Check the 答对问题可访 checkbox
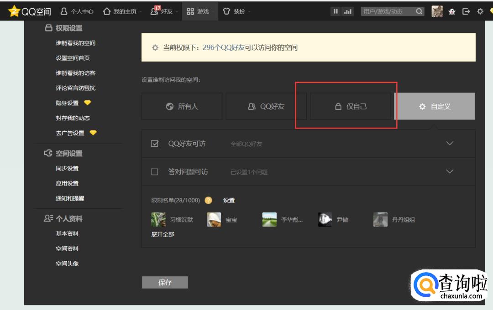Image resolution: width=493 pixels, height=310 pixels. [x=154, y=172]
